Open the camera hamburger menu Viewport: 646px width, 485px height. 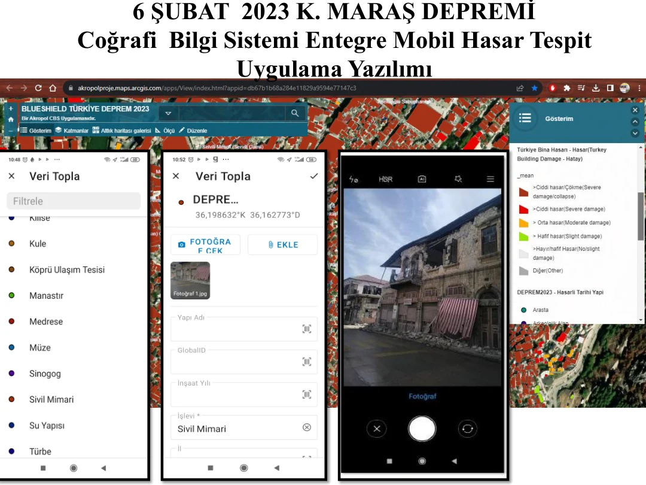coord(490,179)
